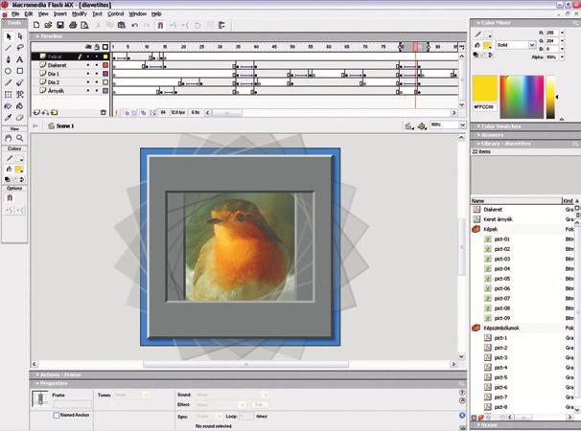The image size is (581, 431).
Task: Open the Help menu
Action: coord(156,13)
